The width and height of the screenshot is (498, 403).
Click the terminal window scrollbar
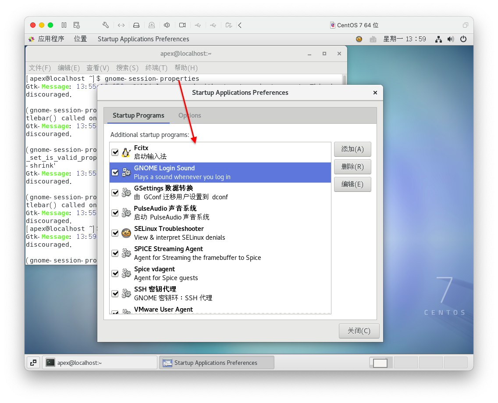(344, 79)
